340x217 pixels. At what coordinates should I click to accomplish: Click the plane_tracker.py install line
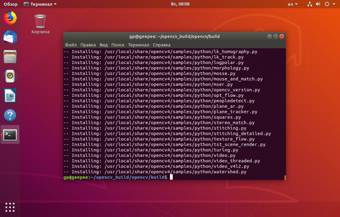pos(160,112)
